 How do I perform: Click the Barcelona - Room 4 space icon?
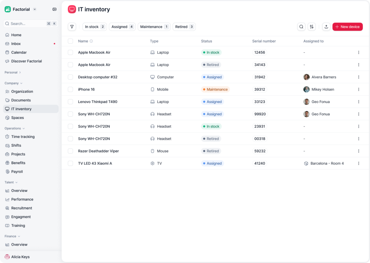pos(306,163)
